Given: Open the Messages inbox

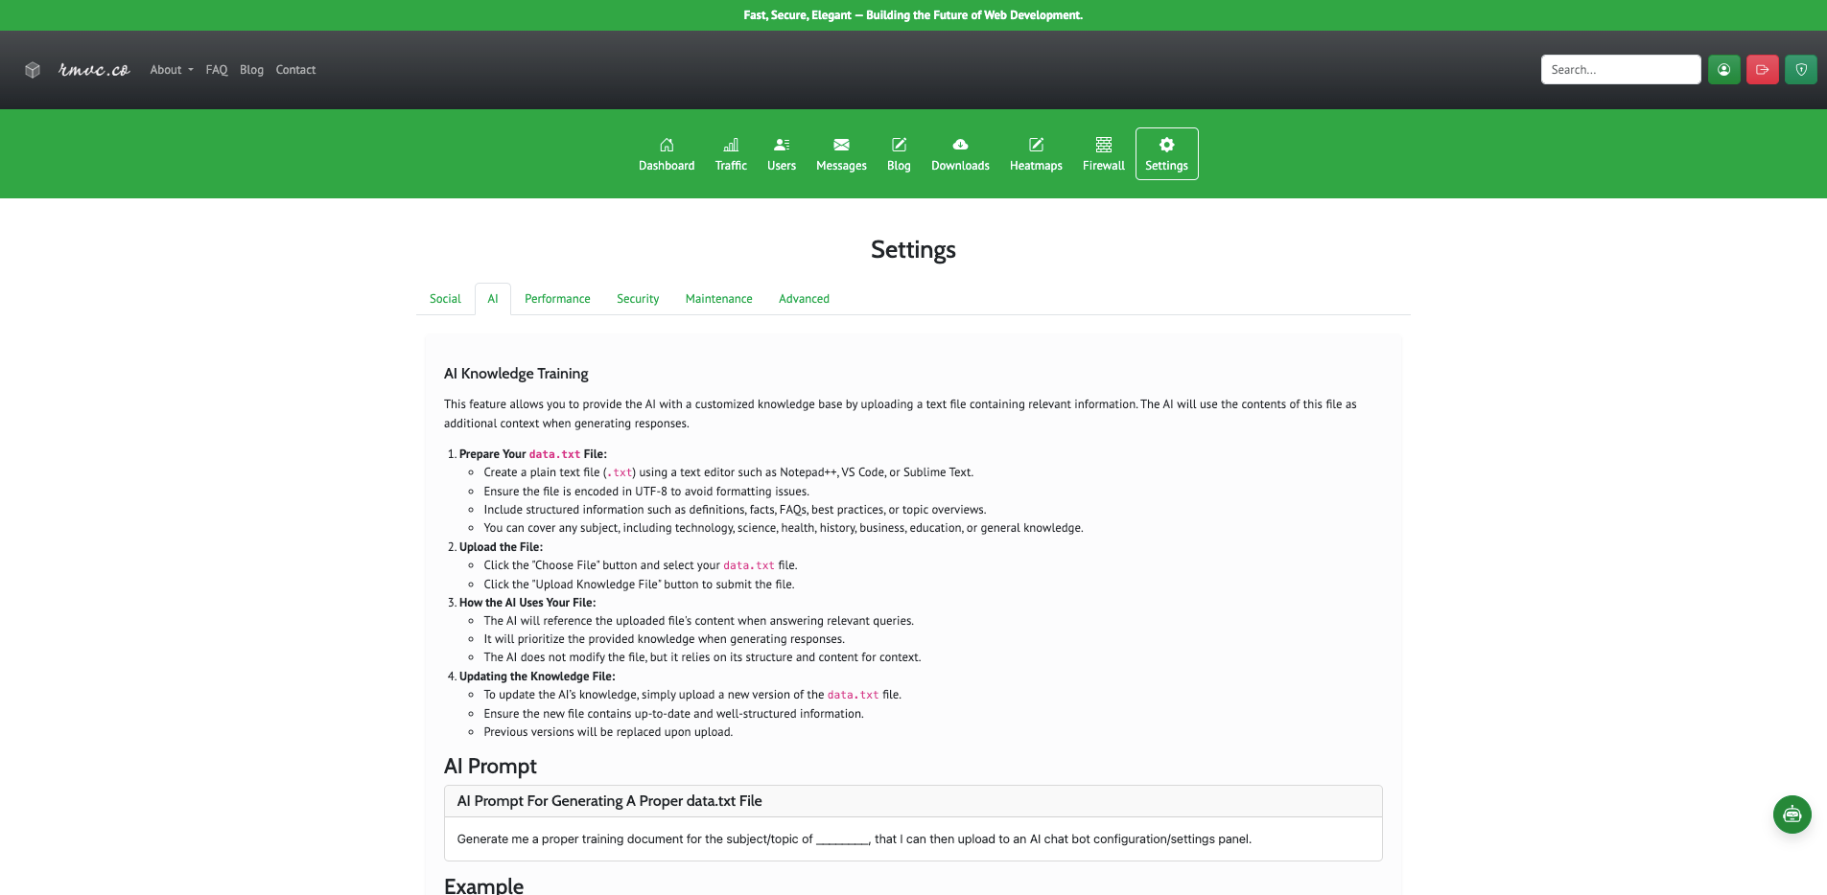Looking at the screenshot, I should pyautogui.click(x=841, y=154).
